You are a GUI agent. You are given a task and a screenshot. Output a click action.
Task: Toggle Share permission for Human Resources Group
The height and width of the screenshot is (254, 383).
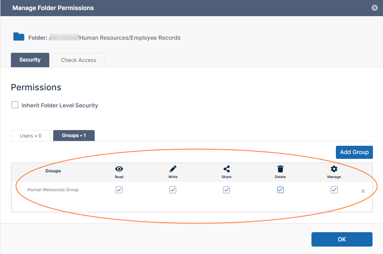[x=226, y=190]
